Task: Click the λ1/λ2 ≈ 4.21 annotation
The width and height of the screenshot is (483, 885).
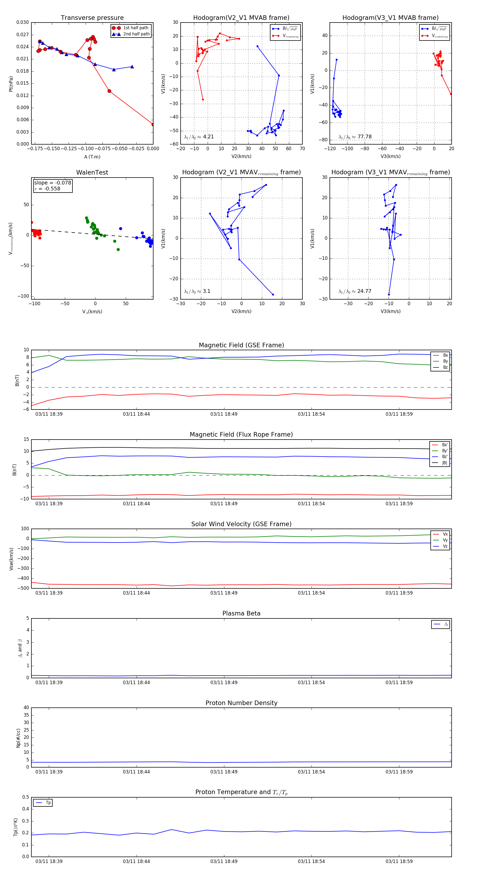Action: pos(199,137)
